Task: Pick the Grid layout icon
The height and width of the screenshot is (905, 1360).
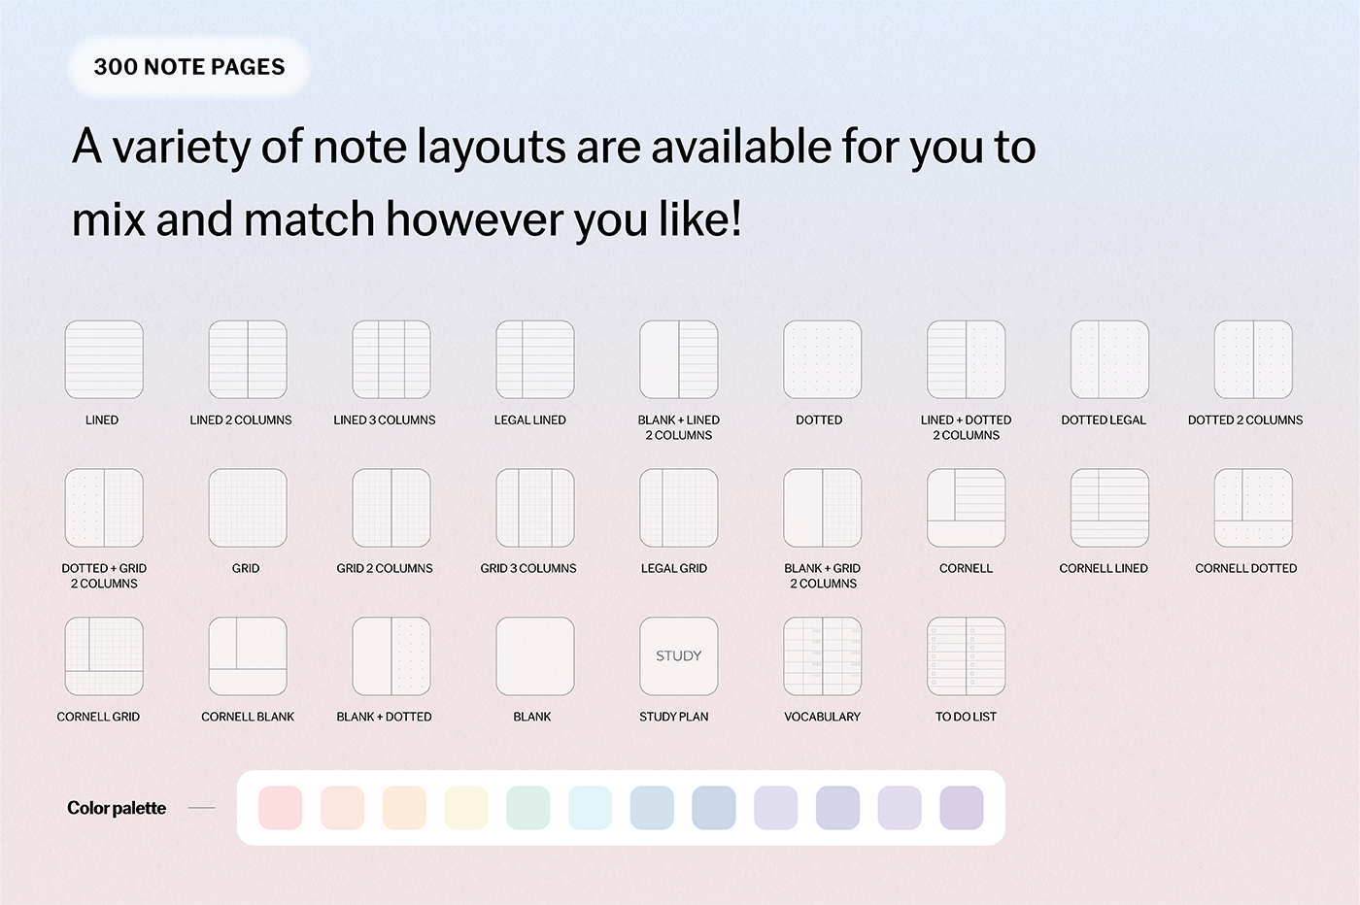Action: click(248, 509)
